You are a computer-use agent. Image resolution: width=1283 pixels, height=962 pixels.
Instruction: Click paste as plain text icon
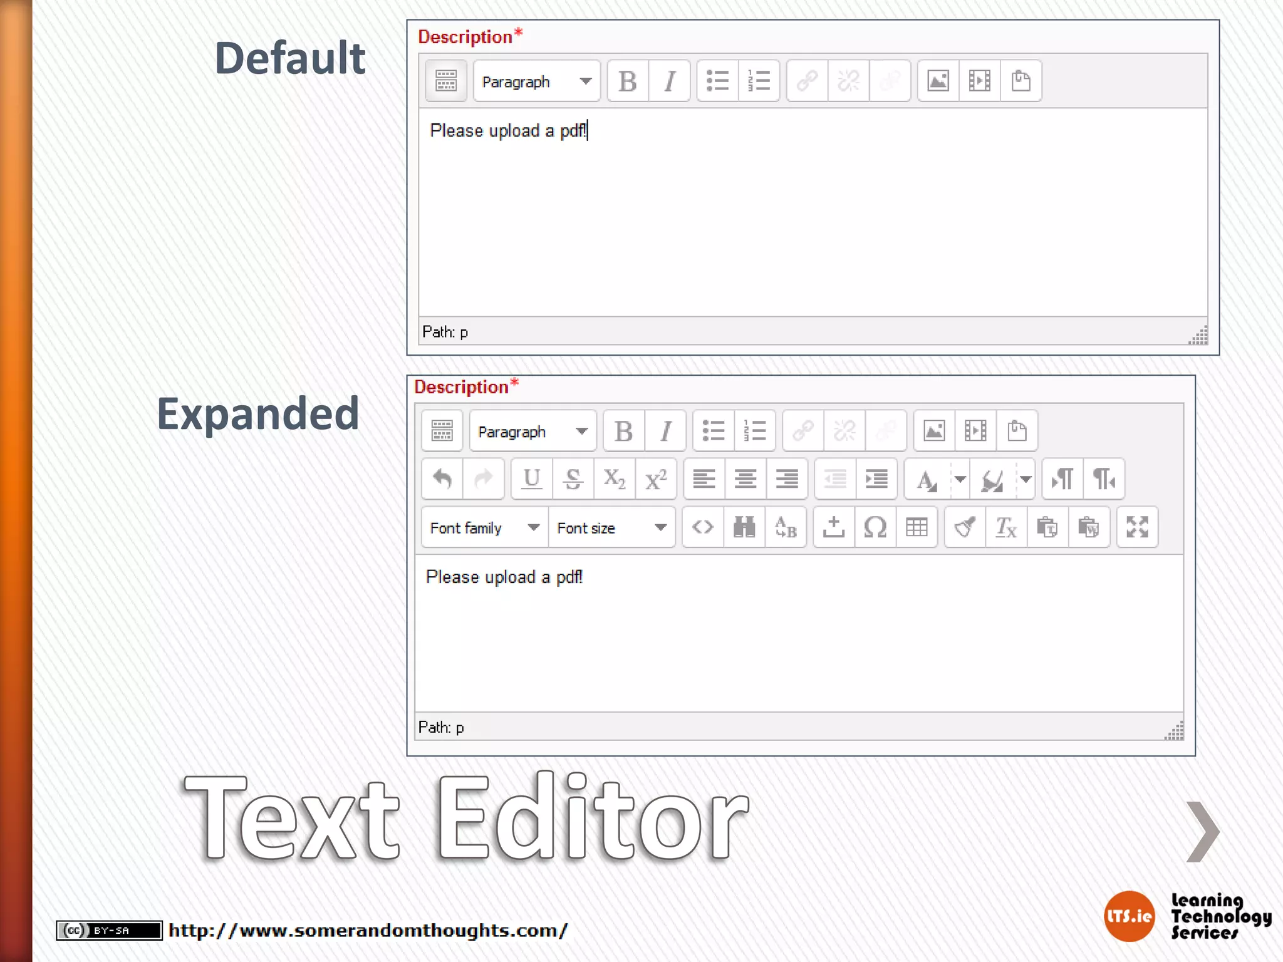point(1047,527)
